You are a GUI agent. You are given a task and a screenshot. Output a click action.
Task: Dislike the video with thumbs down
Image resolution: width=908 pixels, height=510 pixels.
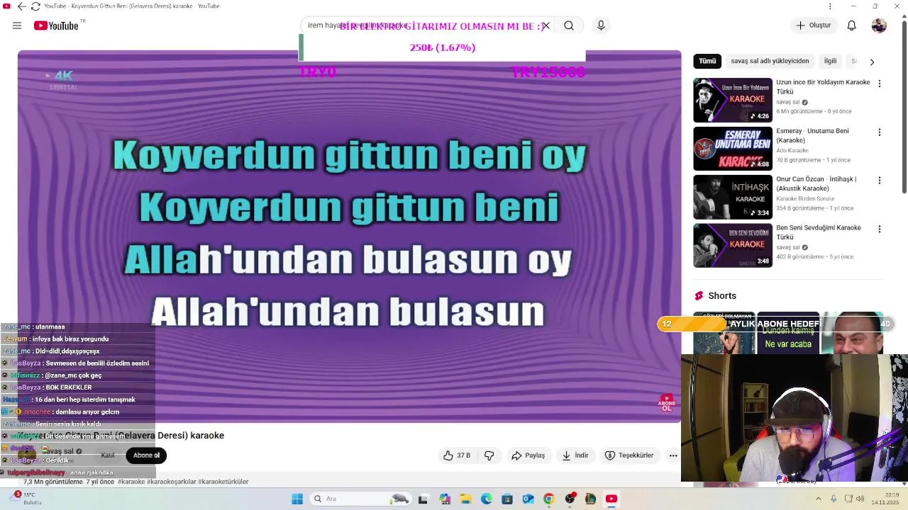point(489,455)
